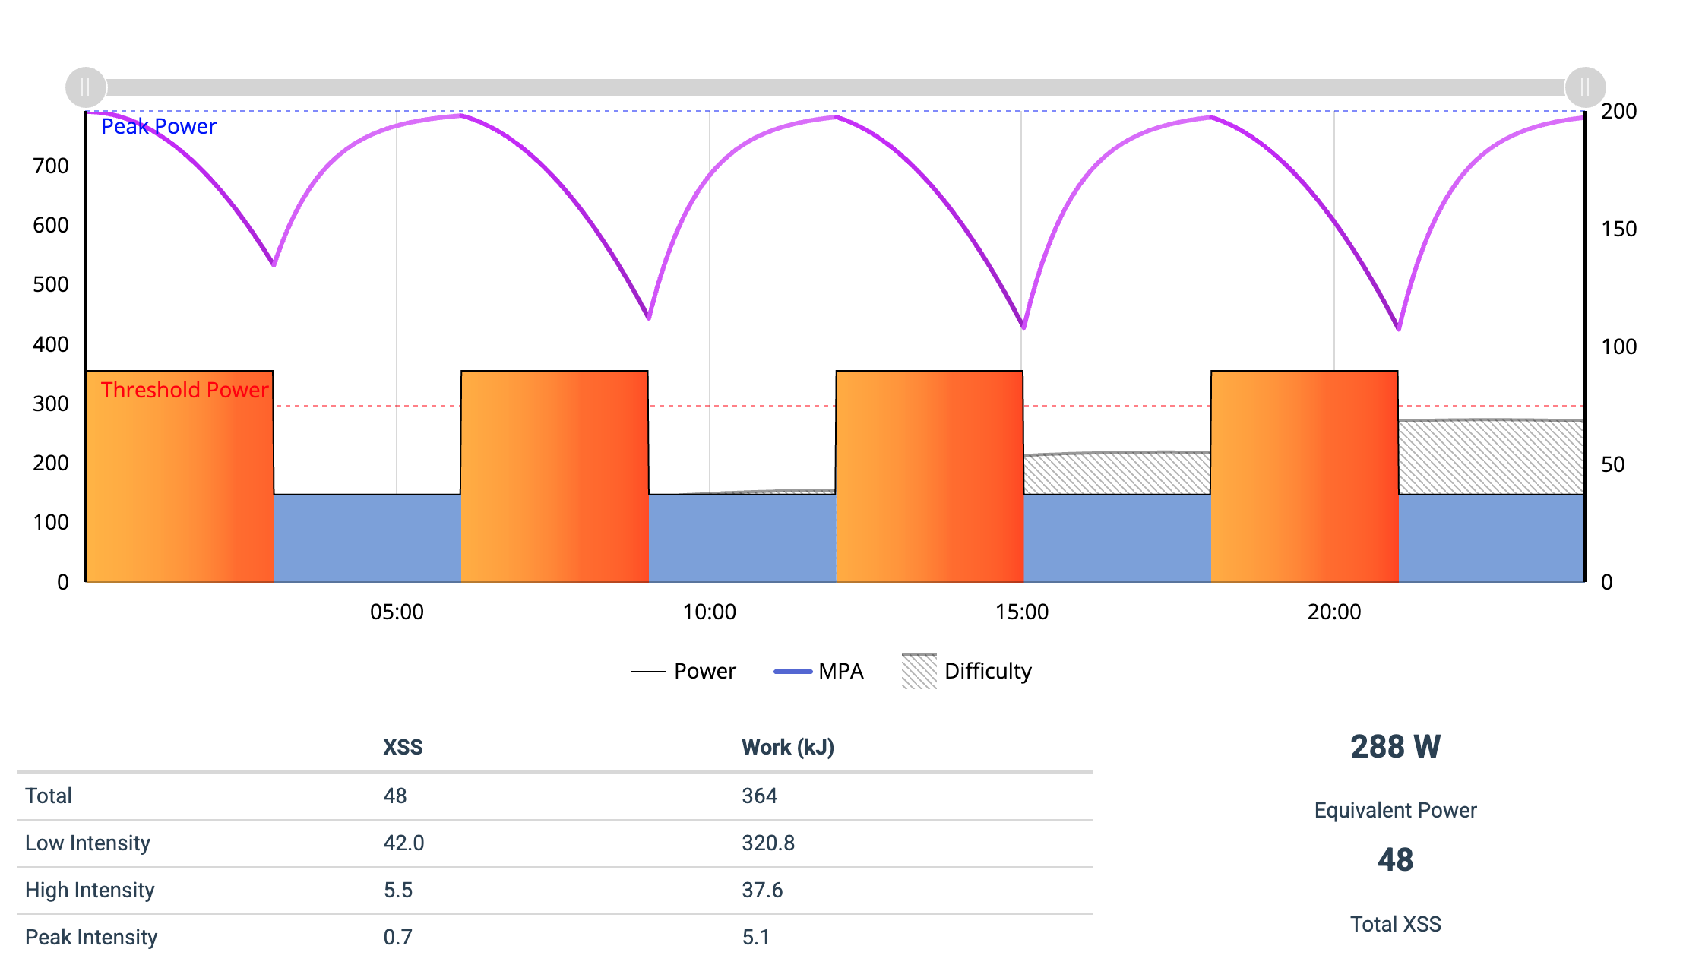Click the gray range slider track
Image resolution: width=1702 pixels, height=965 pixels.
pyautogui.click(x=836, y=87)
